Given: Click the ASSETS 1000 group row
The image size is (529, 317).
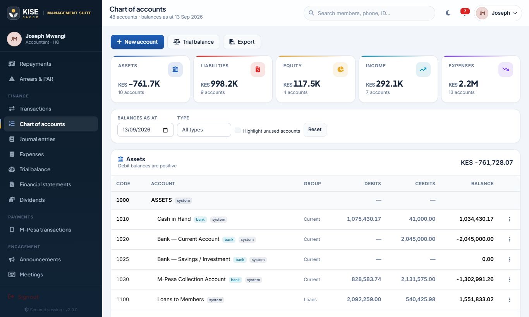Looking at the screenshot, I should (315, 200).
